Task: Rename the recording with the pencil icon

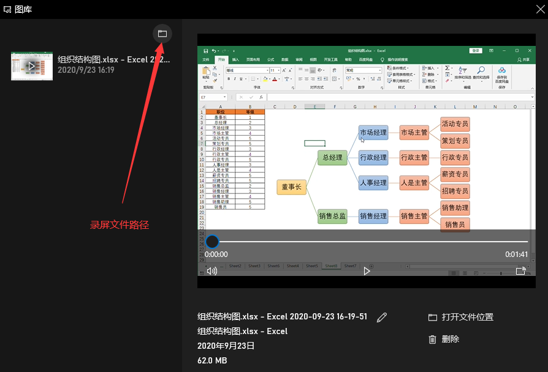Action: [x=382, y=317]
